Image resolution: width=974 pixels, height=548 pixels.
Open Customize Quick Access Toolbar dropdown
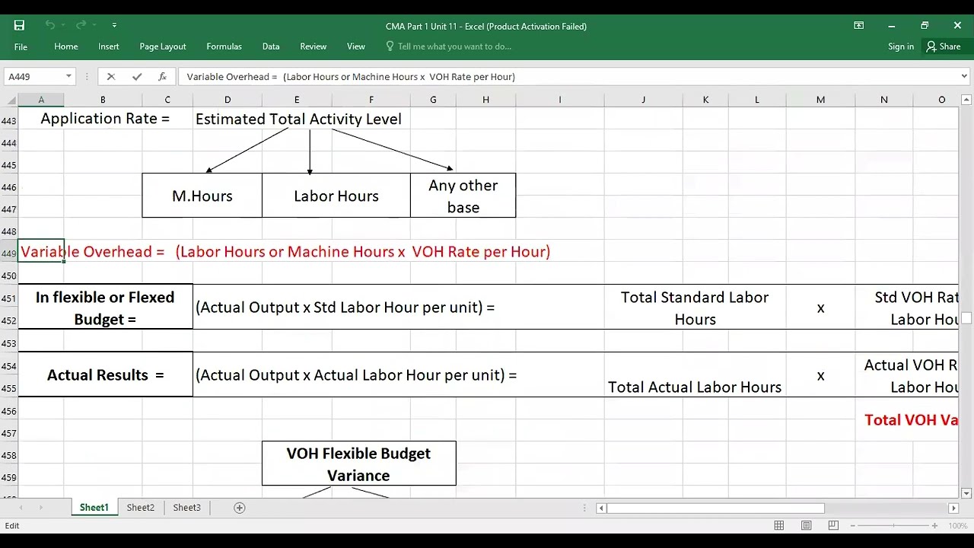[x=114, y=25]
